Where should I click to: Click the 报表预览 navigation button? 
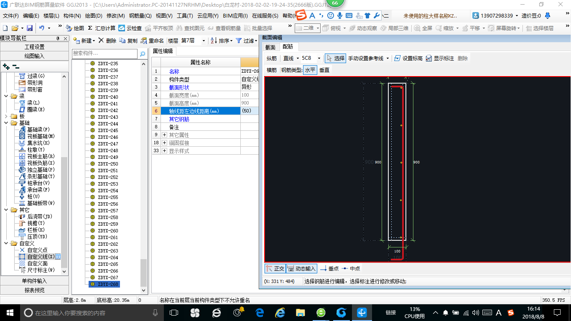[34, 290]
